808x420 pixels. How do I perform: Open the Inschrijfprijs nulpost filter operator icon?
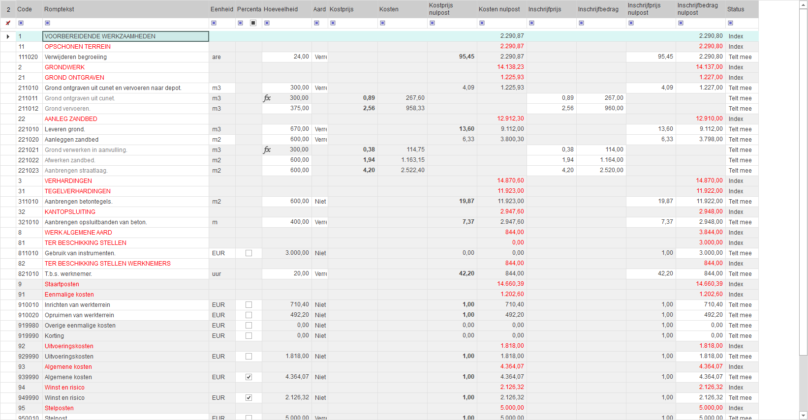[631, 23]
